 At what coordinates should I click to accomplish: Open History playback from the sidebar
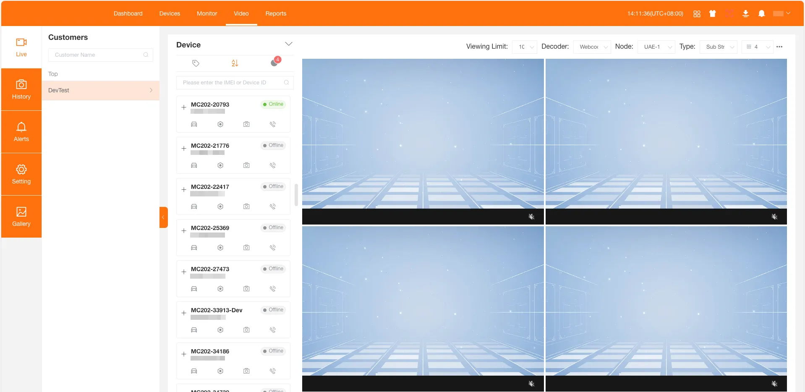tap(21, 89)
